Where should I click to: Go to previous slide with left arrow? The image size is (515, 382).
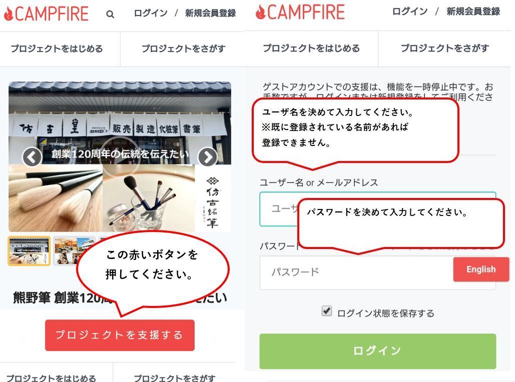pos(32,157)
